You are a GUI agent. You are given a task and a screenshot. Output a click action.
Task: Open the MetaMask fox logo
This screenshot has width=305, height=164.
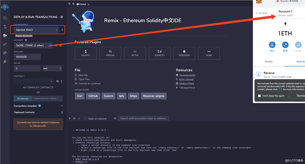point(259,2)
